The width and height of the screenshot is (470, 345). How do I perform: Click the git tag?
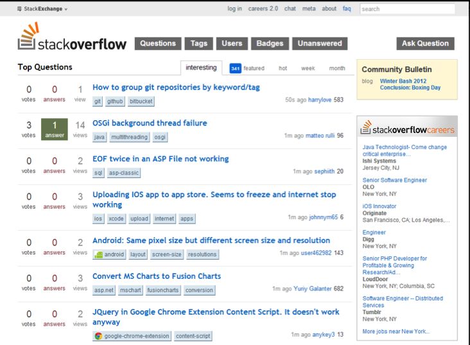(98, 102)
